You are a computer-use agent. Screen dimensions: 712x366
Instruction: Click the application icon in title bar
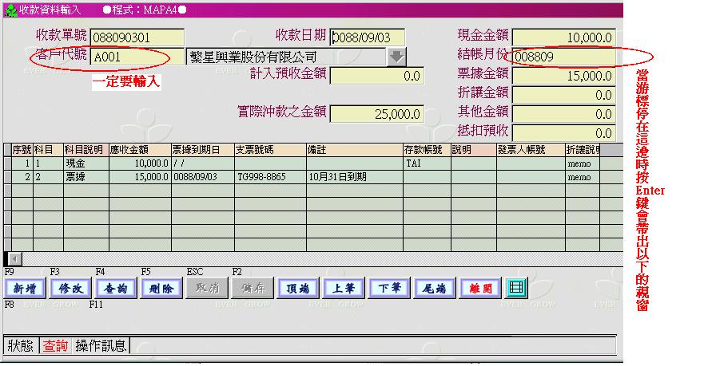pos(10,9)
